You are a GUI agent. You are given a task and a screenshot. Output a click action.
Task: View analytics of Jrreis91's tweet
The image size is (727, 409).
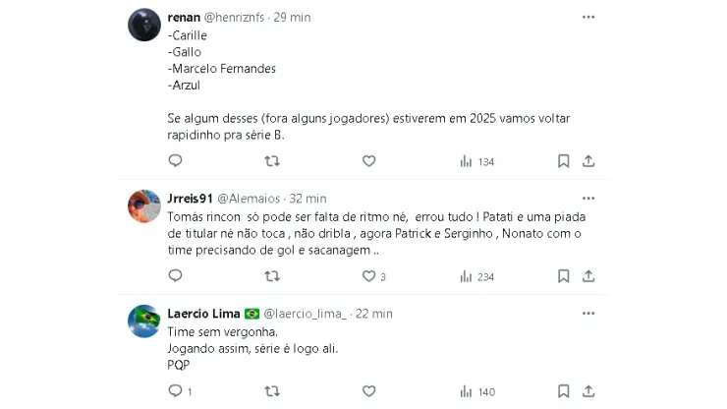point(476,277)
